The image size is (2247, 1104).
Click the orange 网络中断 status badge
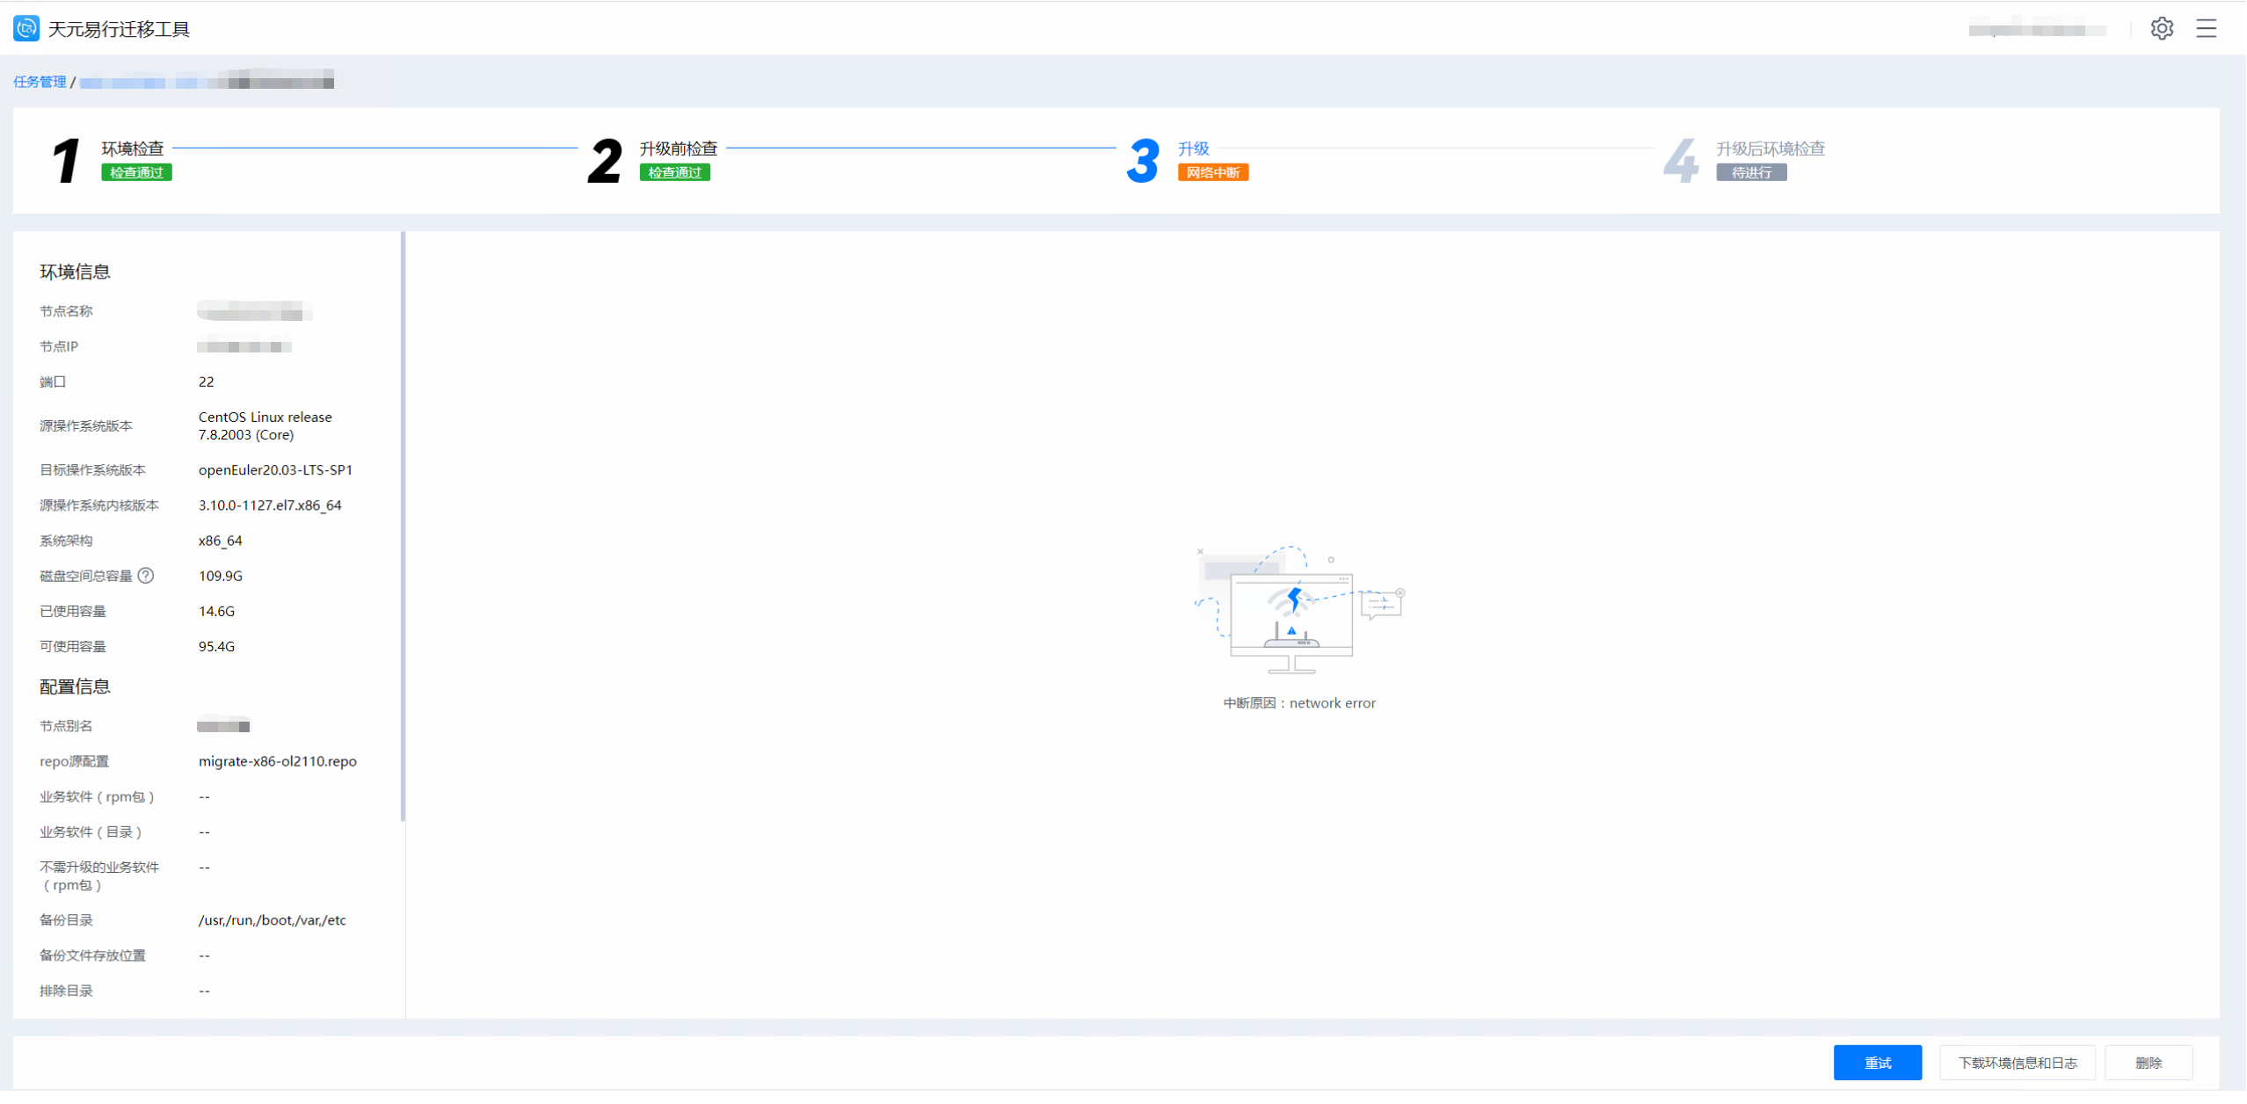pos(1212,173)
